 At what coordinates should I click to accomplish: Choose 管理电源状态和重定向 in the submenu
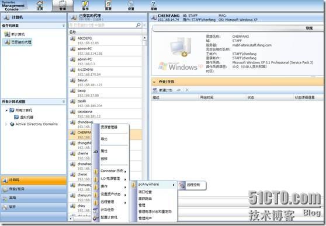[x=155, y=211]
